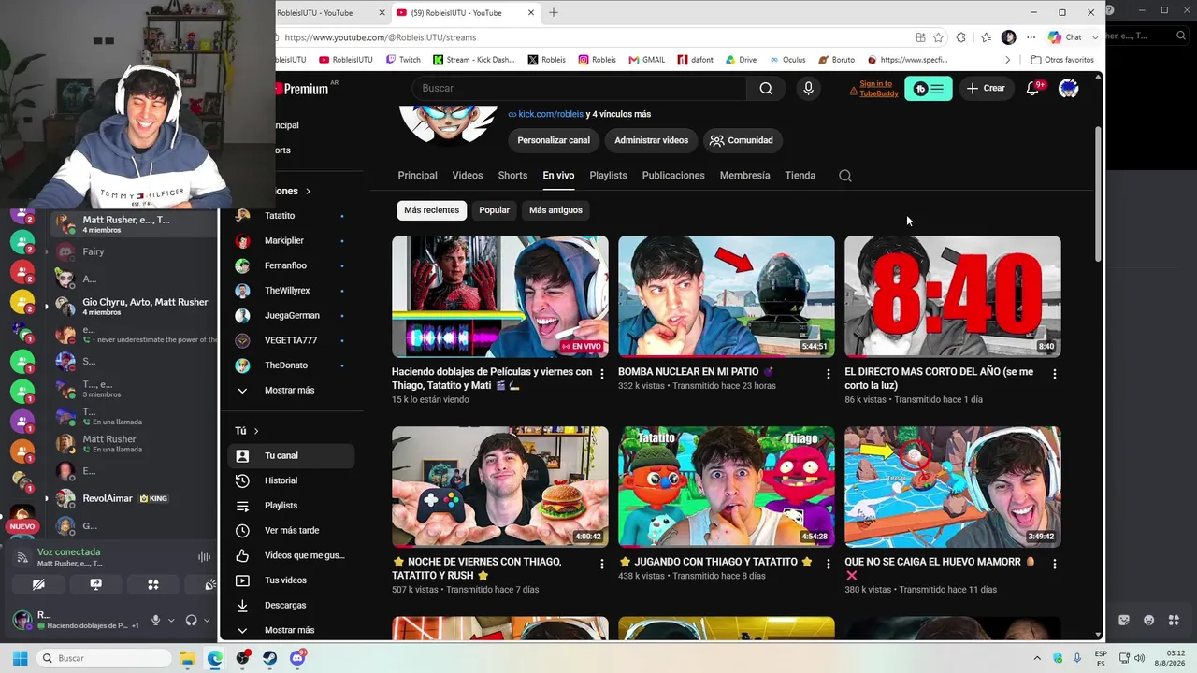
Task: Expand 'Mostrar más' under subscriptions list
Action: (290, 391)
